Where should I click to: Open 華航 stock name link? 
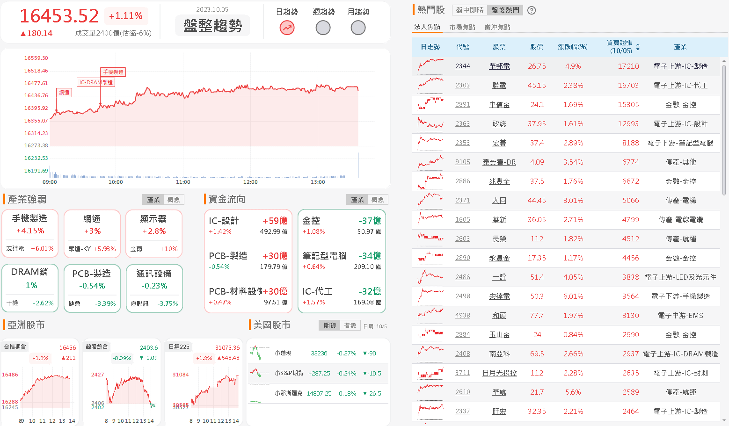[x=499, y=392]
